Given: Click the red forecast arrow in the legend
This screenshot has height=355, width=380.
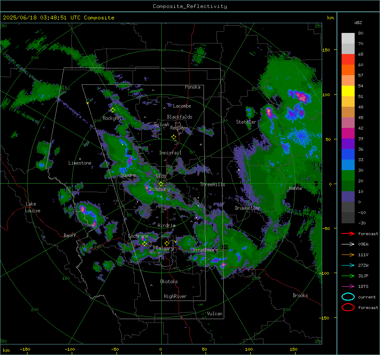Looking at the screenshot, I should (x=348, y=233).
